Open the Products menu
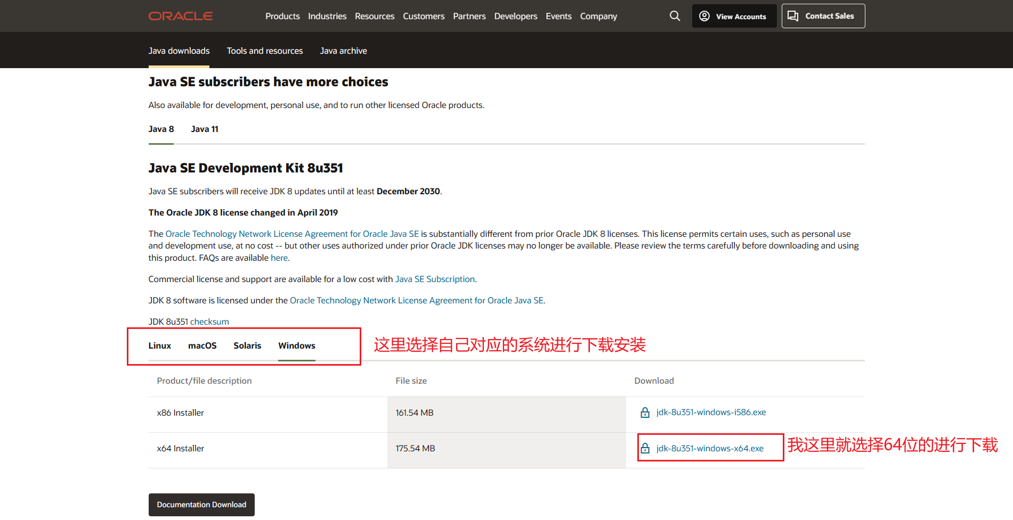 (282, 16)
